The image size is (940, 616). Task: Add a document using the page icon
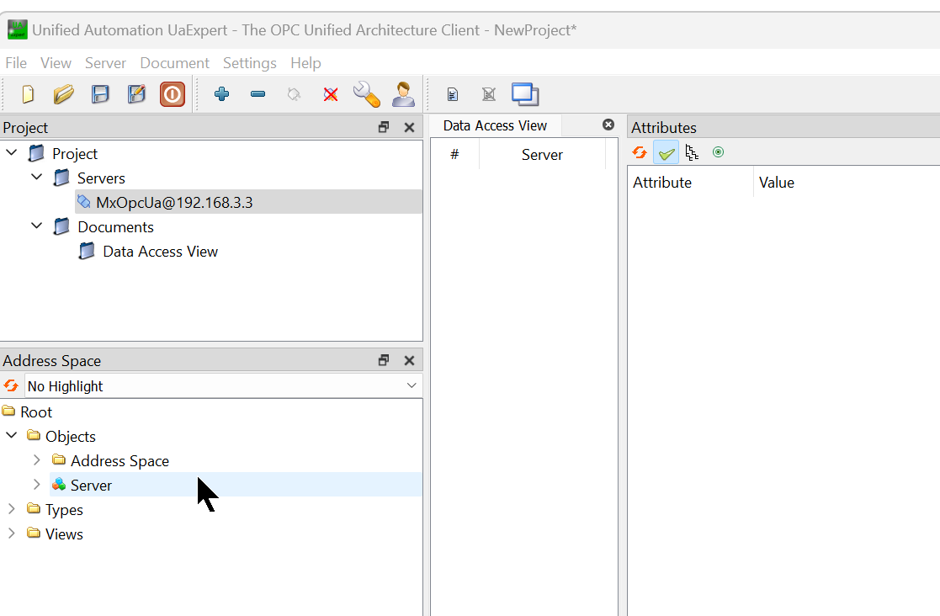(453, 94)
